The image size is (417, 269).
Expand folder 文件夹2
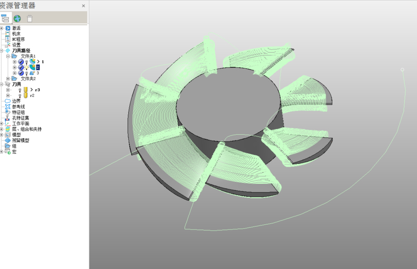8,79
